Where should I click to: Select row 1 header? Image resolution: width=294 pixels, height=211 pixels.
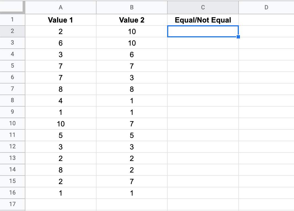pyautogui.click(x=12, y=20)
